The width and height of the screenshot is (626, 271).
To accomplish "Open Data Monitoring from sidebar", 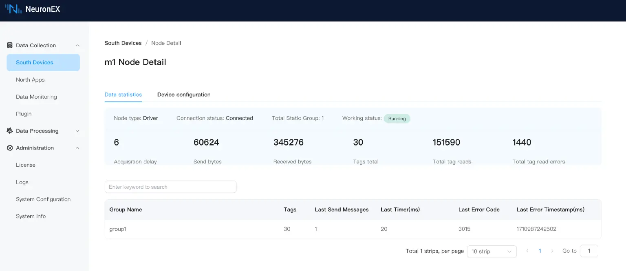I will coord(36,97).
